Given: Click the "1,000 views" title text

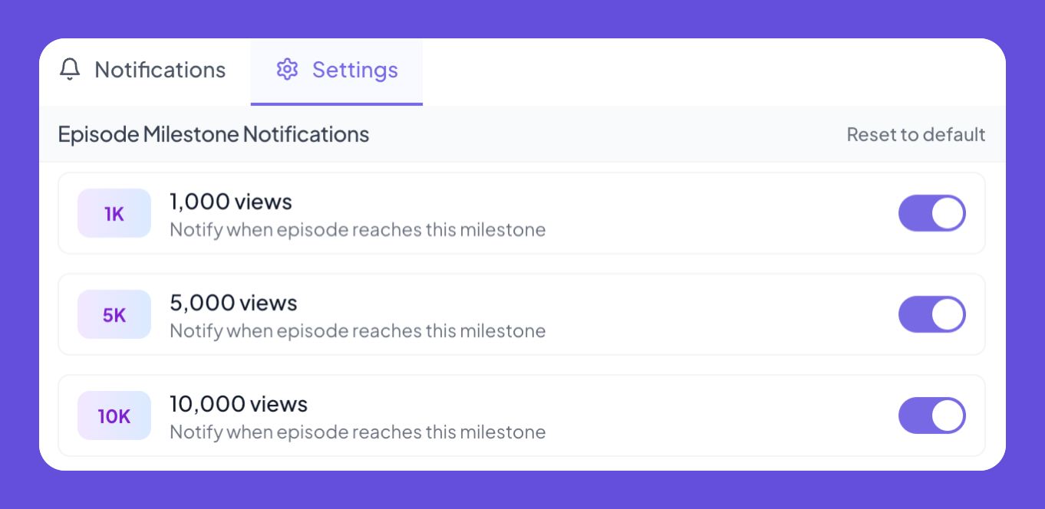Looking at the screenshot, I should [231, 202].
